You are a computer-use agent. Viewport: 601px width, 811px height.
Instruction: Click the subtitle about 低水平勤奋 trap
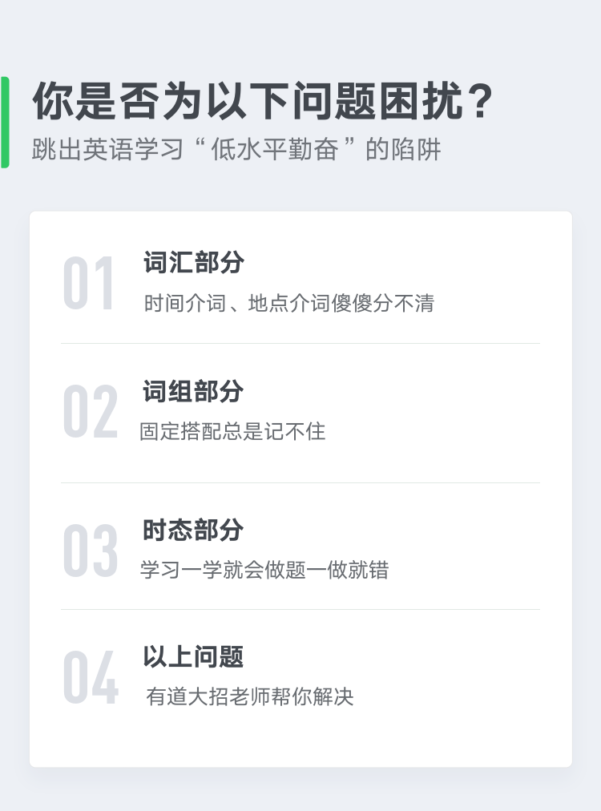[236, 150]
